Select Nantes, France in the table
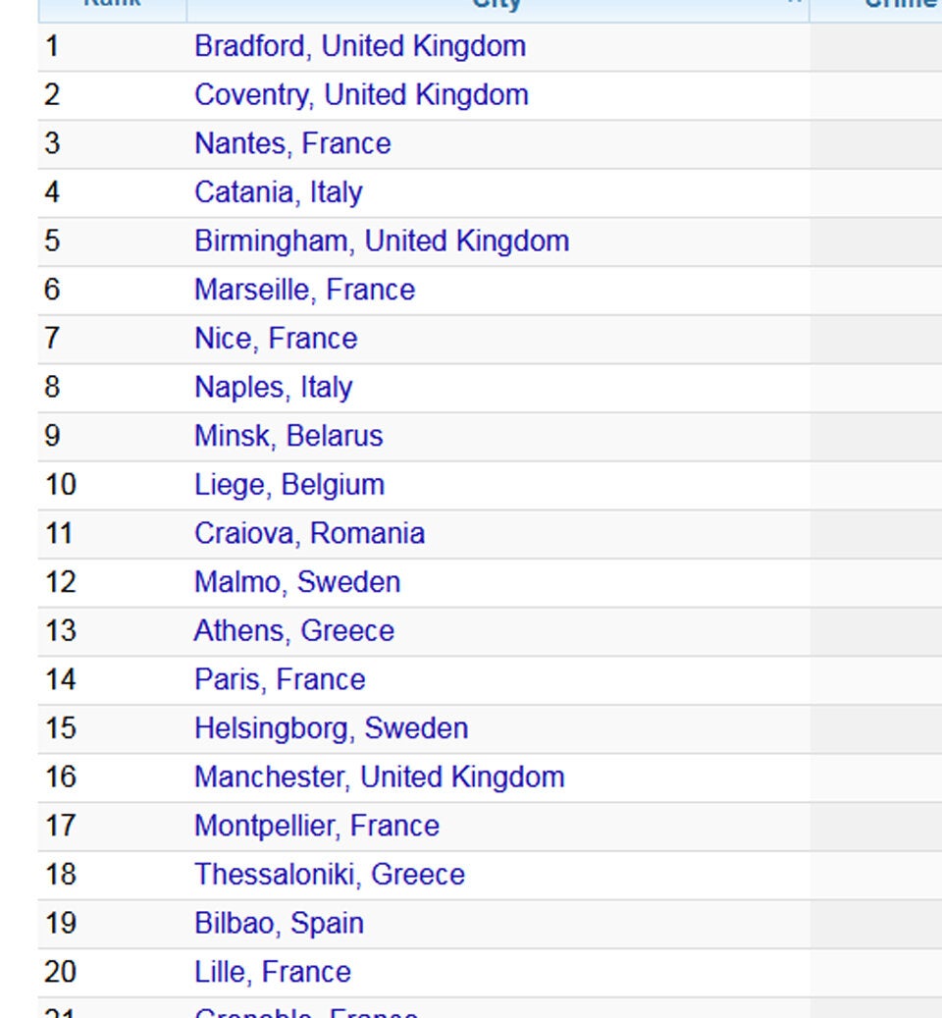The width and height of the screenshot is (942, 1018). click(292, 143)
